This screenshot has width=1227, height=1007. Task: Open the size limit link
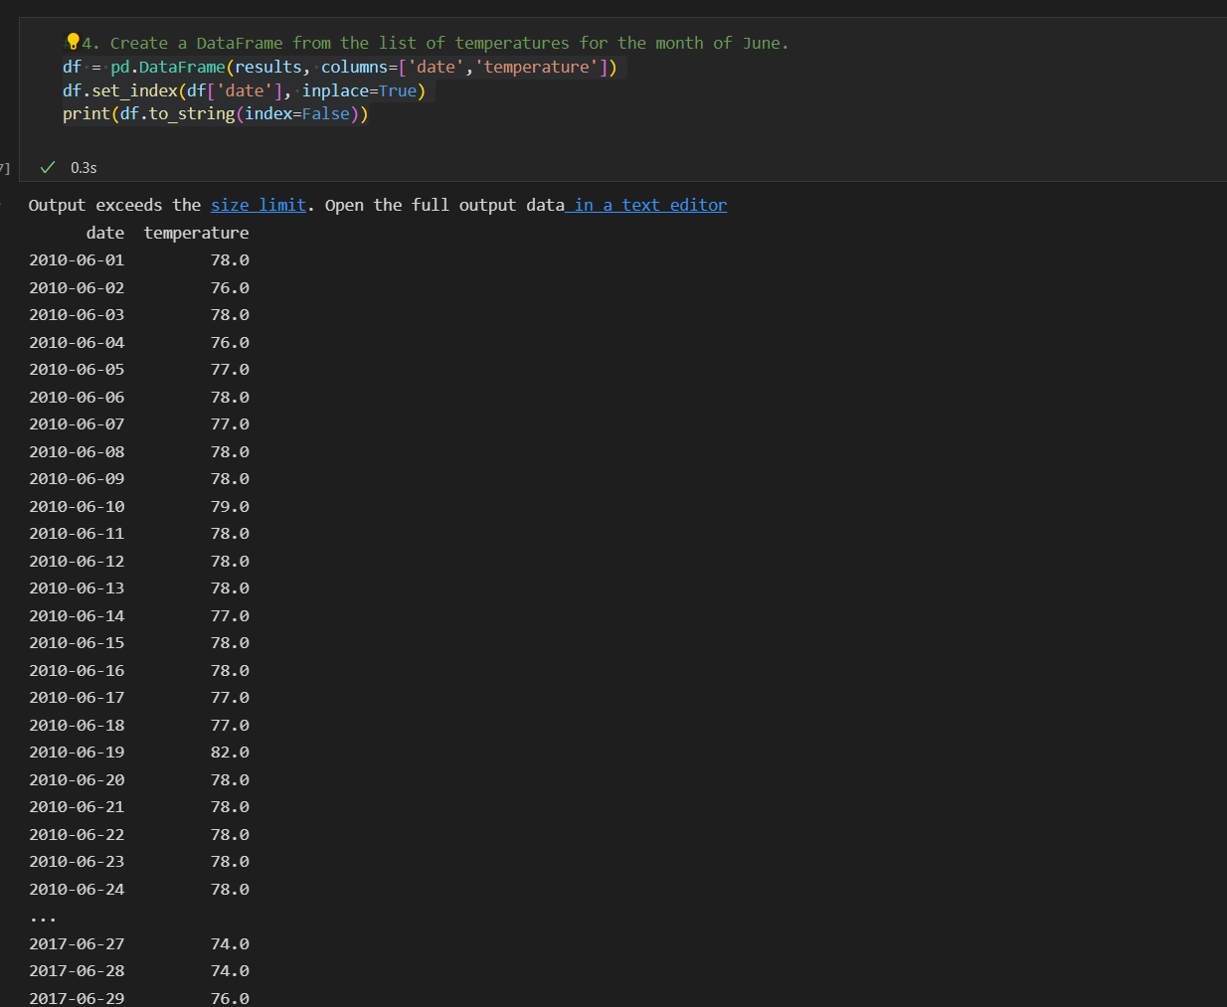click(x=258, y=205)
